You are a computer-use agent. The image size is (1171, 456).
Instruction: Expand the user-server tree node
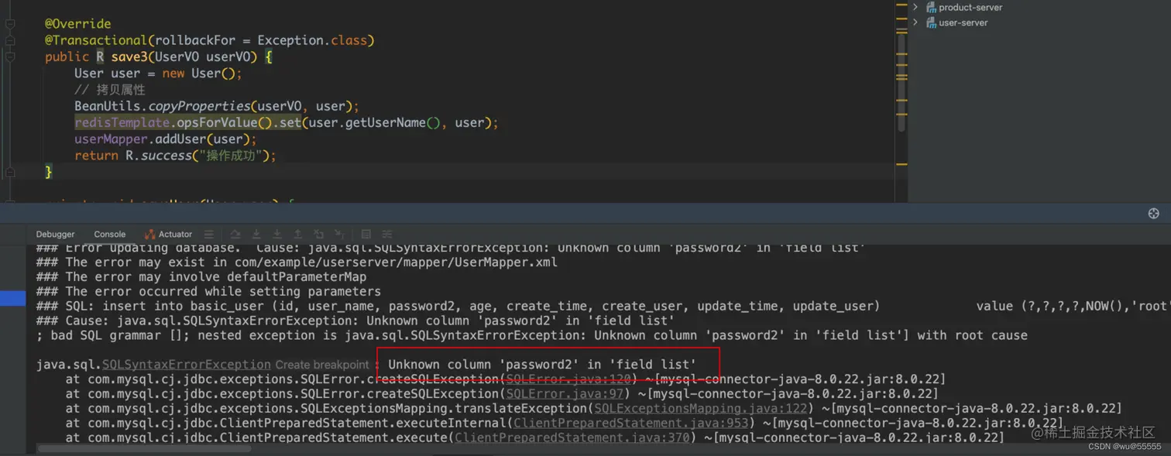(915, 22)
